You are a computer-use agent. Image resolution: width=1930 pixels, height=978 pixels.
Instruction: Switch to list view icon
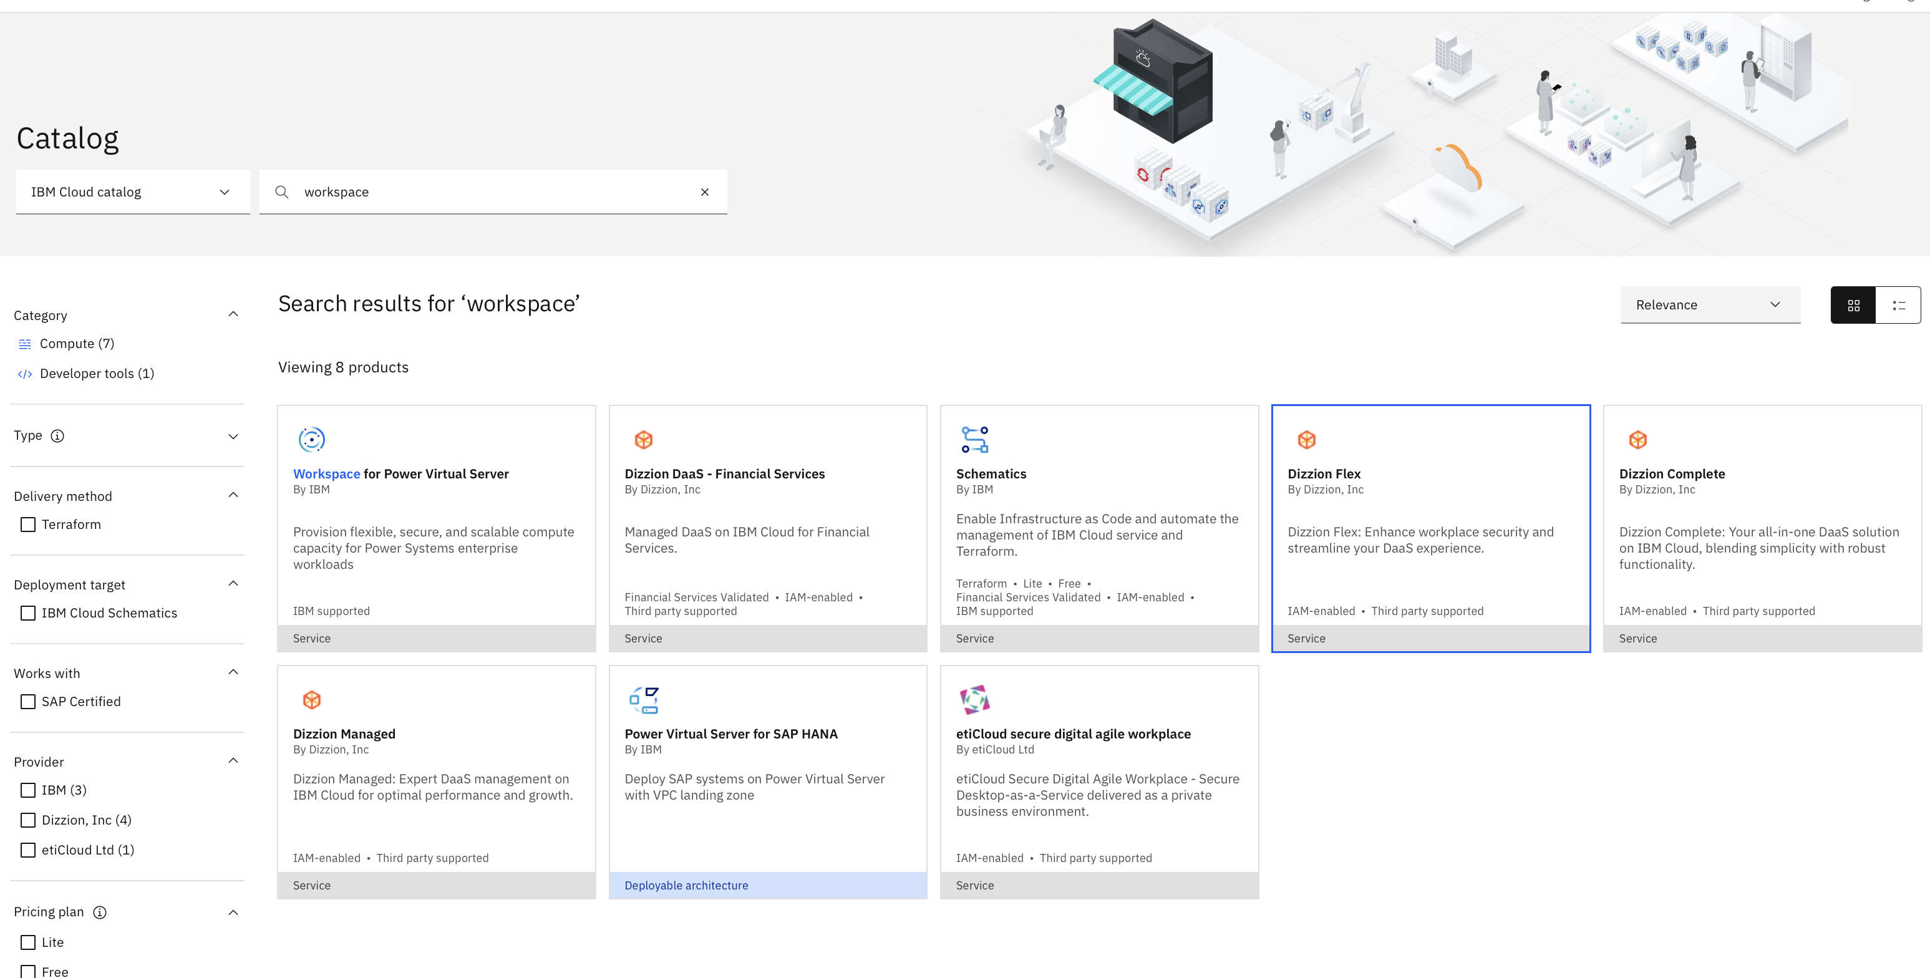[1899, 305]
